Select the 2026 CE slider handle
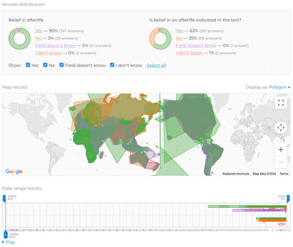The width and height of the screenshot is (293, 247). pos(288,198)
